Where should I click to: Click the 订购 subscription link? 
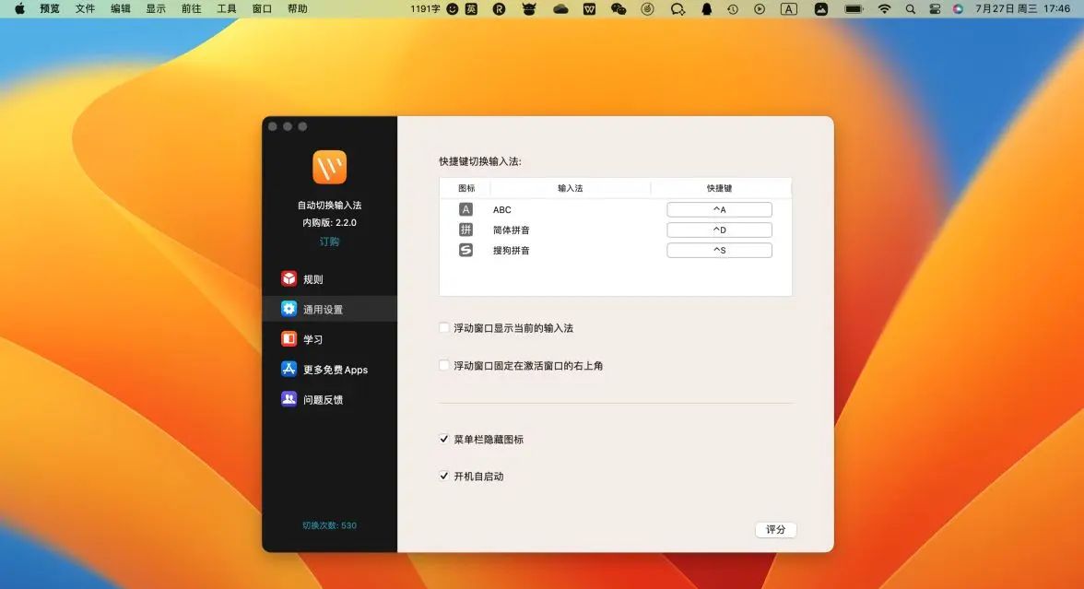329,241
